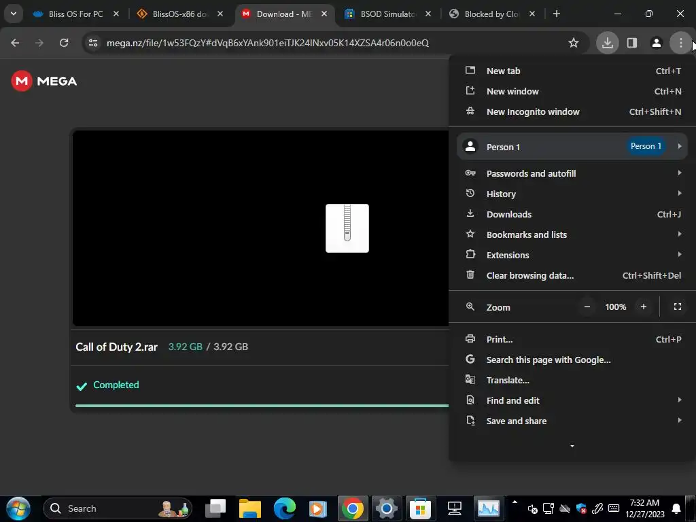Open the notification bell in the tray
The height and width of the screenshot is (522, 696).
pyautogui.click(x=676, y=508)
